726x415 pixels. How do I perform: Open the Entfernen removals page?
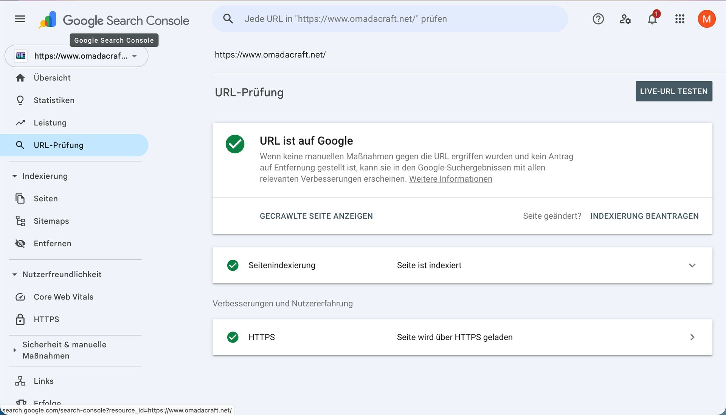click(52, 244)
